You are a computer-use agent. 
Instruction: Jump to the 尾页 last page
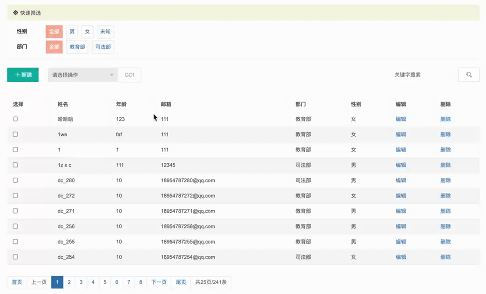(x=181, y=282)
